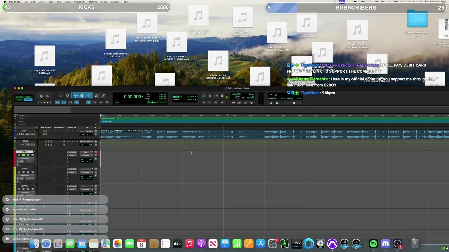Screen dimensions: 449x252
Task: Click the Rewind transport button
Action: pyautogui.click(x=210, y=102)
